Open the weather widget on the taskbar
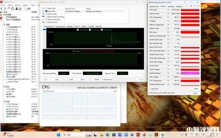The width and height of the screenshot is (221, 138). (x=8, y=135)
